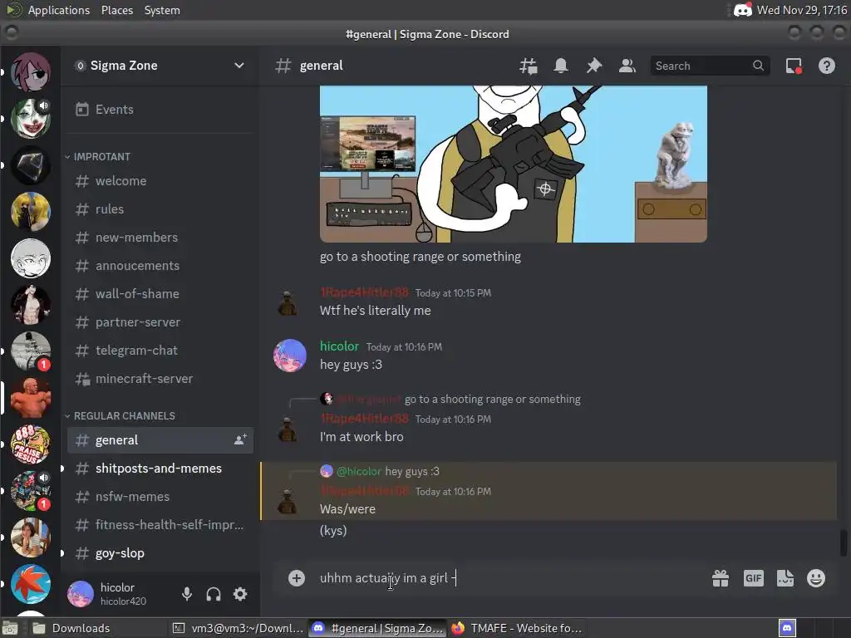Open the GIF picker
The height and width of the screenshot is (638, 851).
[x=753, y=578]
